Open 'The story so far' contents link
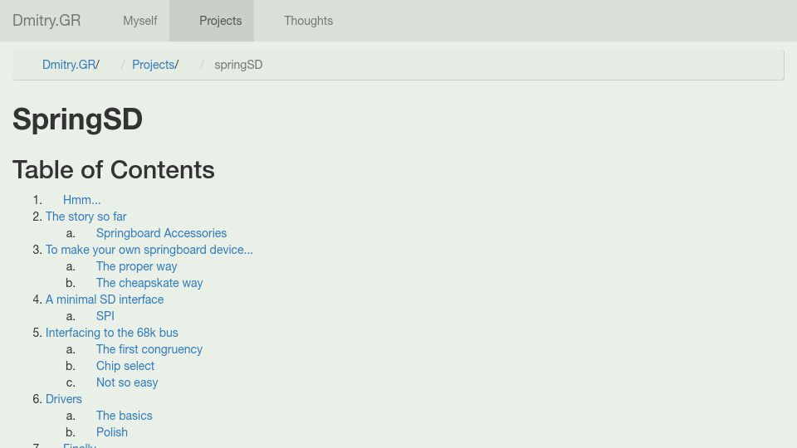Image resolution: width=797 pixels, height=448 pixels. point(86,217)
